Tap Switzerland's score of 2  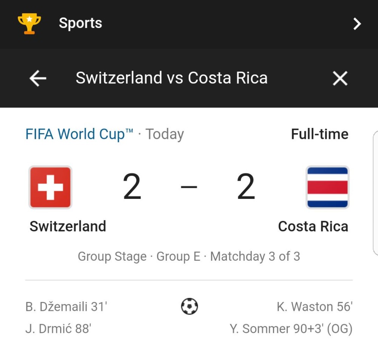(x=132, y=186)
